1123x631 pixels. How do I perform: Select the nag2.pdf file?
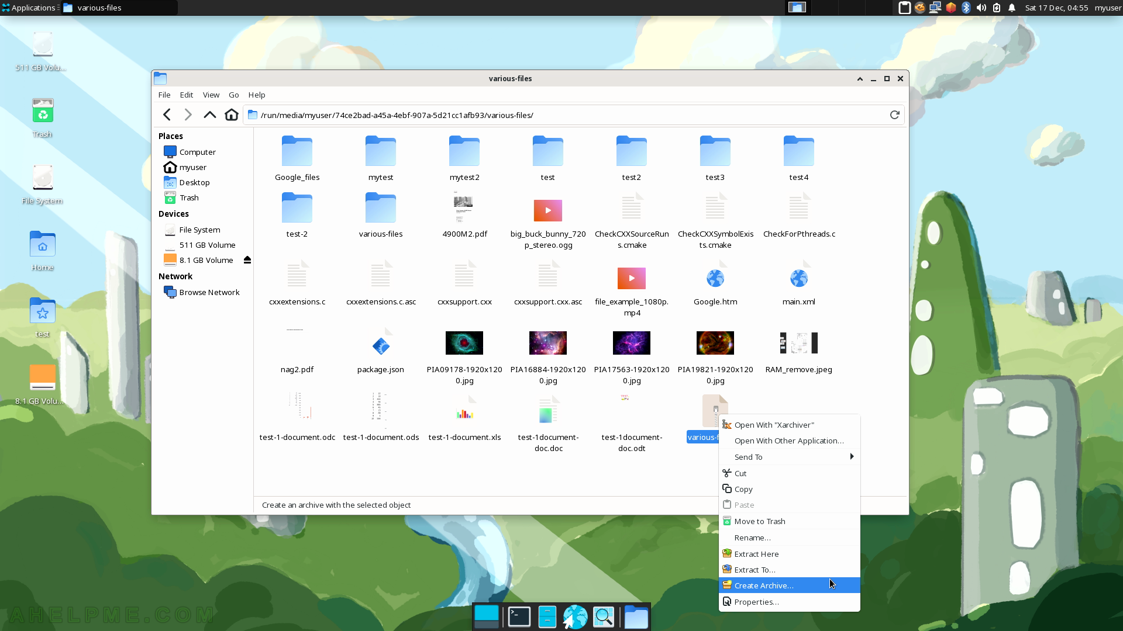click(x=297, y=351)
